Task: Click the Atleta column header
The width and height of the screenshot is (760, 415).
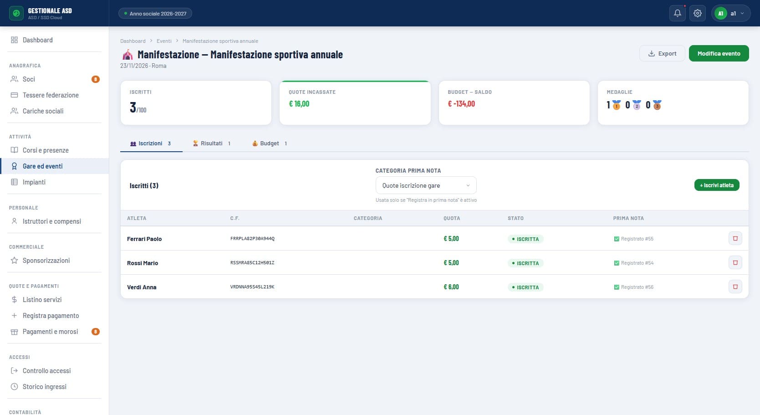Action: tap(137, 218)
